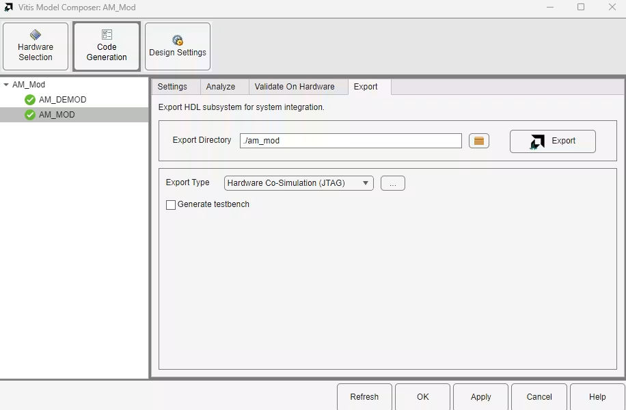This screenshot has height=410, width=626.
Task: Click the Vitis Model Composer title bar logo
Action: point(8,8)
